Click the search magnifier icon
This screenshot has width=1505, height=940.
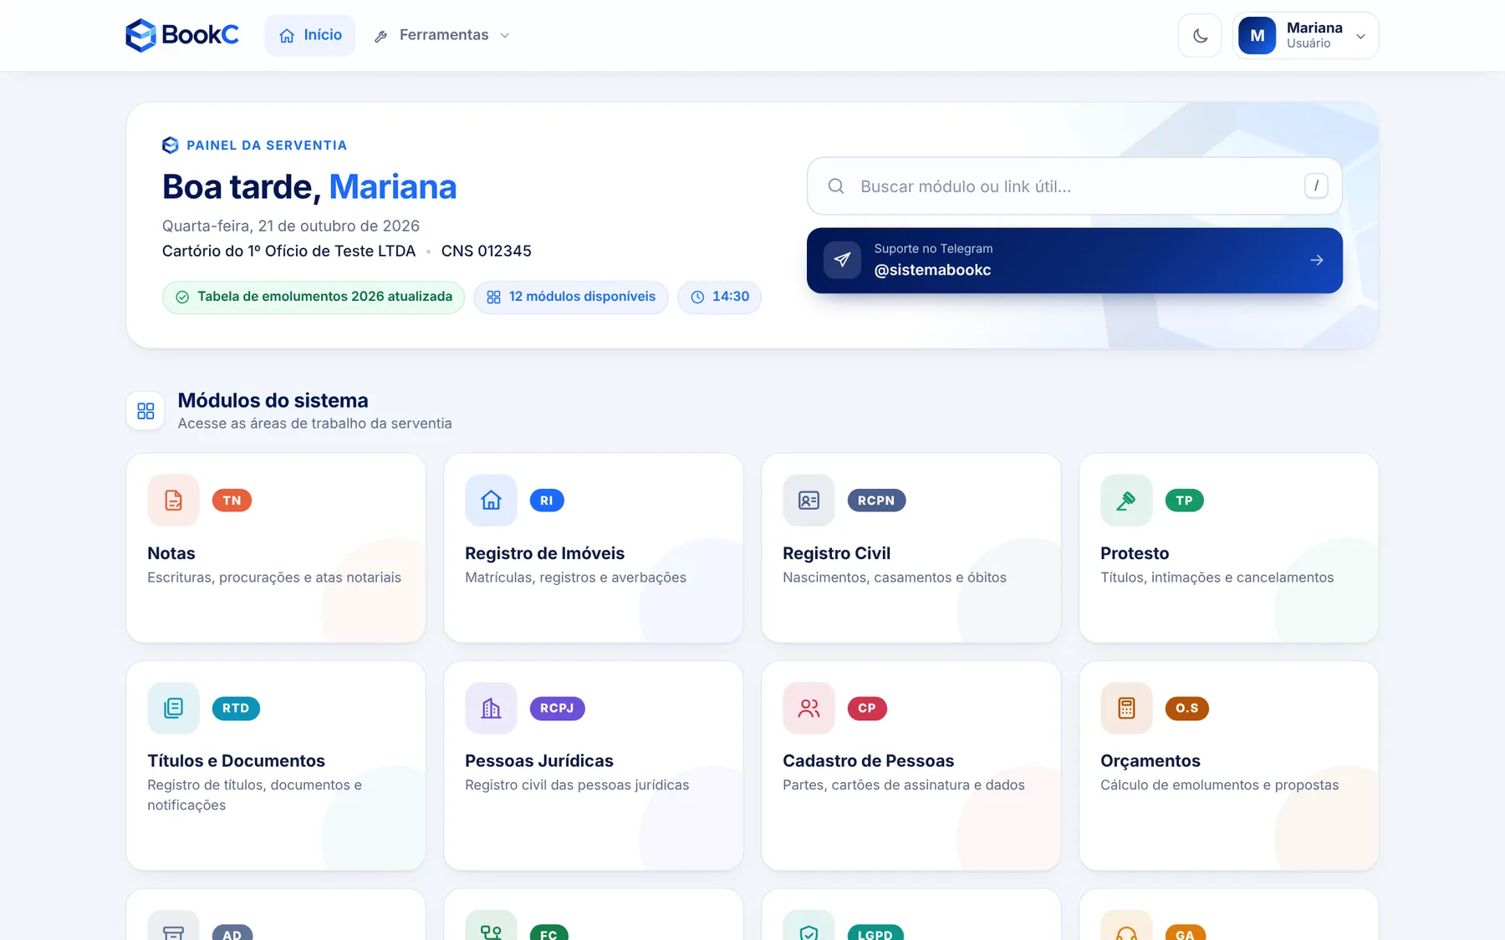point(836,186)
